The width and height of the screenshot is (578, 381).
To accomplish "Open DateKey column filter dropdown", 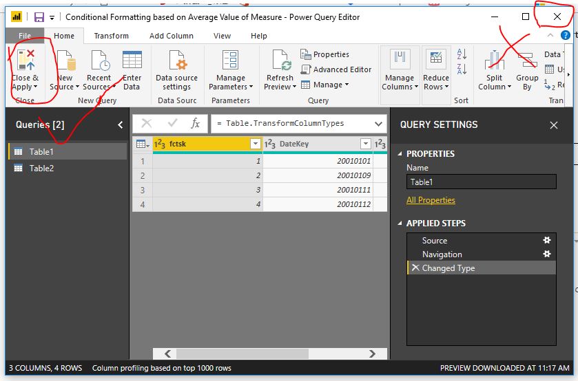I will (365, 144).
